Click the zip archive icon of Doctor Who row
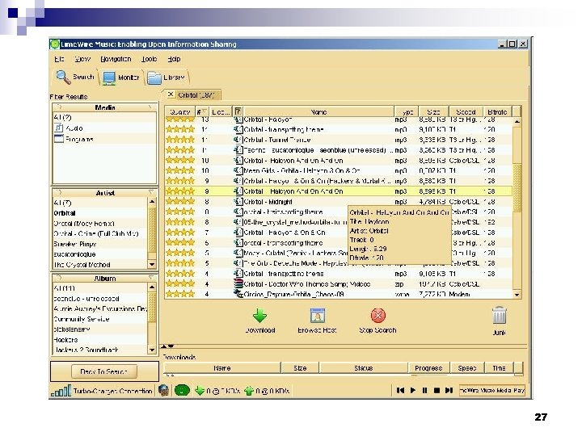 pos(238,283)
